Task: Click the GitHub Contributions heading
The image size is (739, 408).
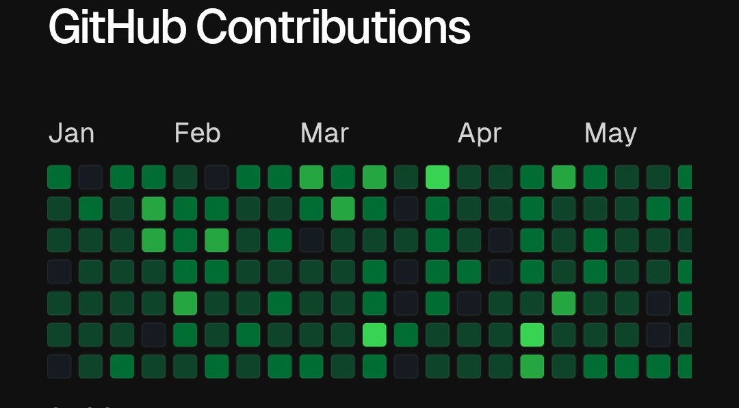Action: [259, 27]
